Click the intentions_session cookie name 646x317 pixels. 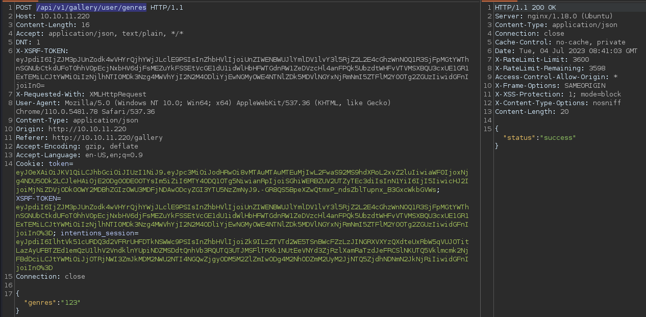click(x=103, y=233)
